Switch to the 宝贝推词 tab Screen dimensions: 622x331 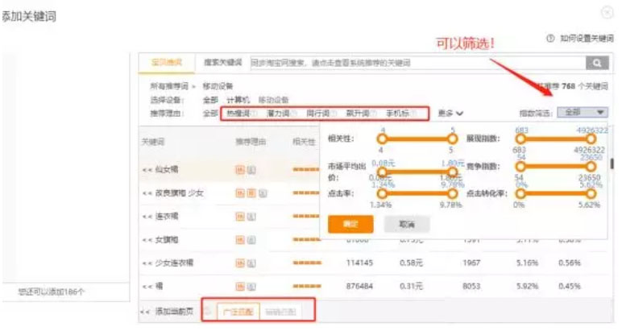coord(166,62)
